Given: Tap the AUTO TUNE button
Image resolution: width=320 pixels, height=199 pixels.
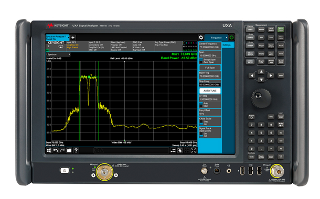Looking at the screenshot, I should click(x=210, y=91).
